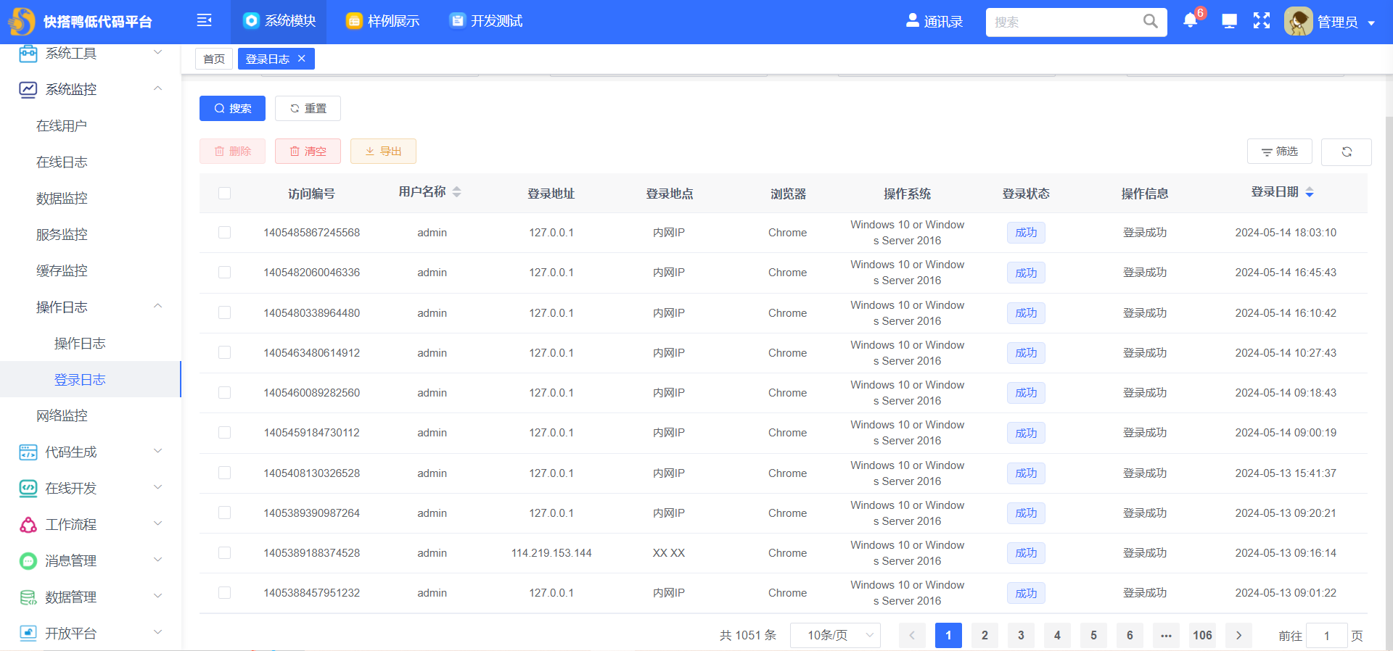The image size is (1393, 651).
Task: Expand the 工作流程 sidebar menu chevron
Action: (157, 523)
